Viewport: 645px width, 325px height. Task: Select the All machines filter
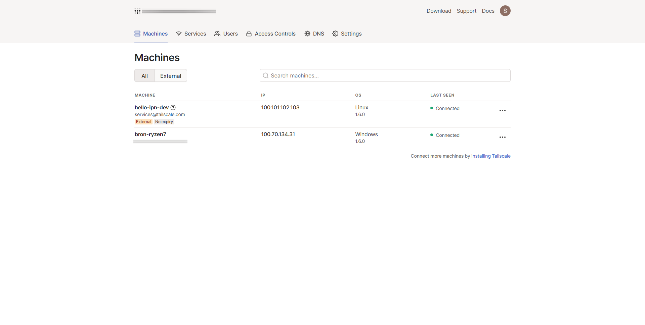click(x=144, y=76)
